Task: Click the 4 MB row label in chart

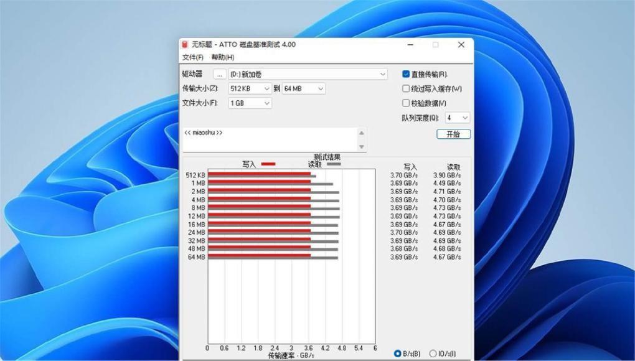Action: tap(199, 200)
